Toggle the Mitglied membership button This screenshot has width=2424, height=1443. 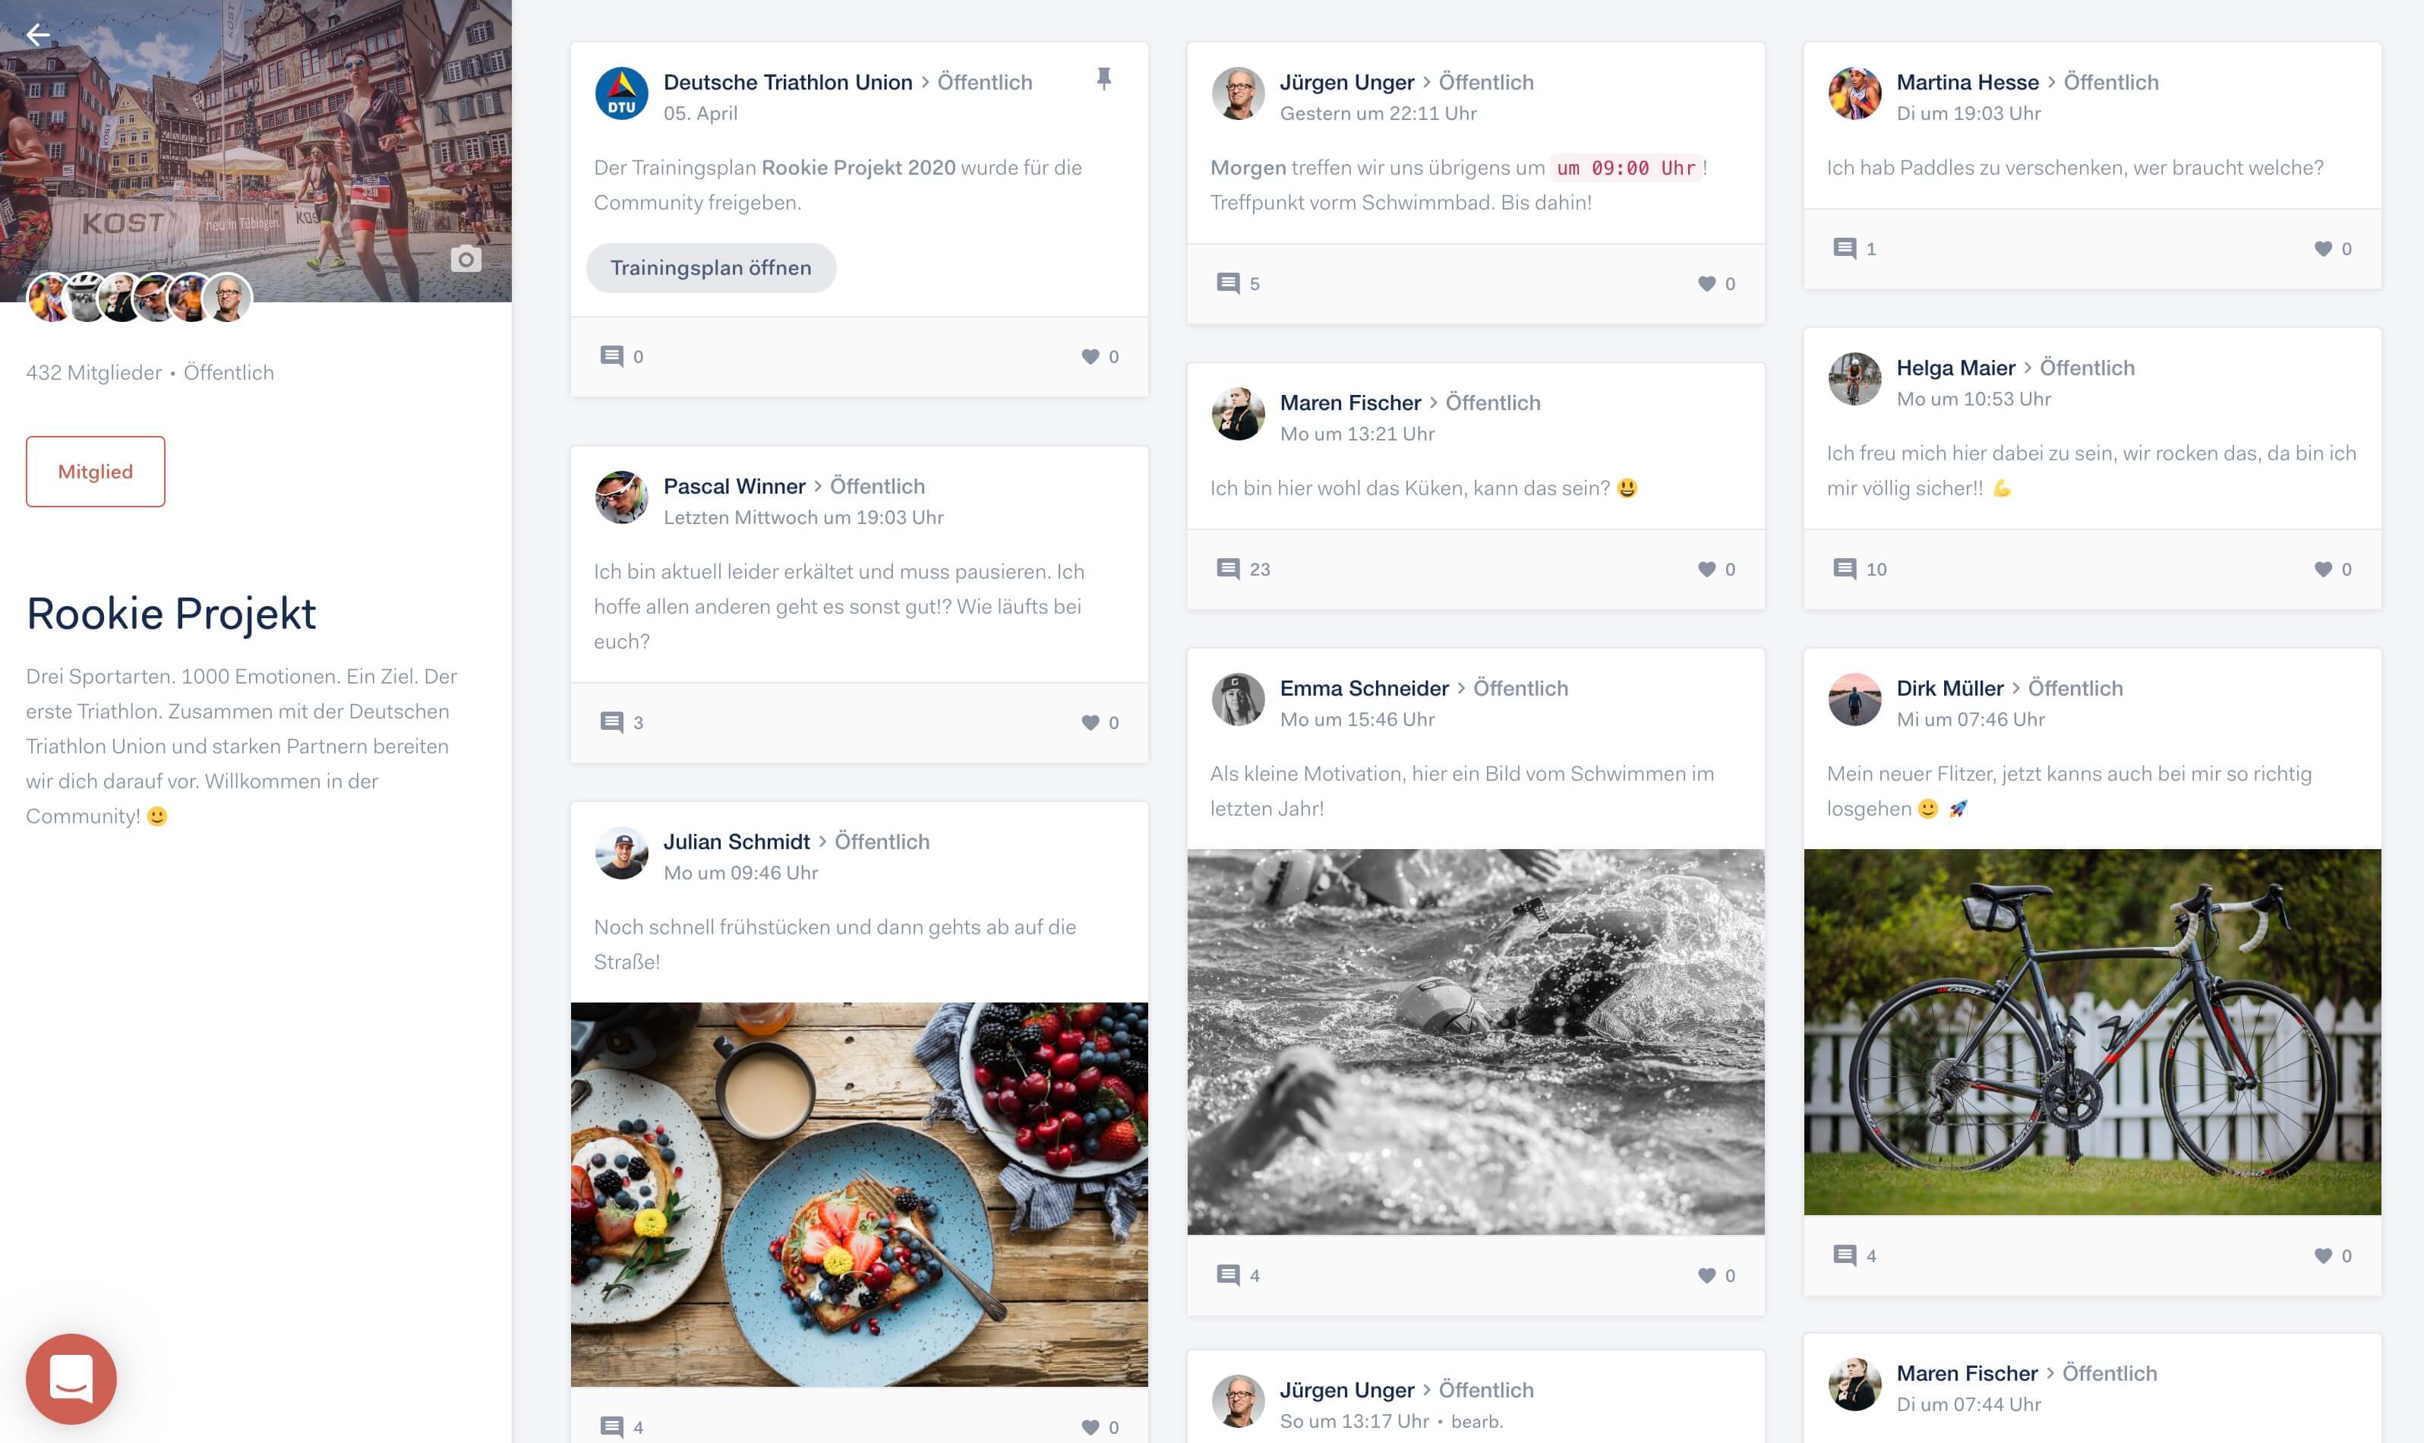[95, 472]
